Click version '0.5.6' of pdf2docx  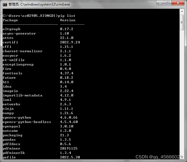coord(65,144)
